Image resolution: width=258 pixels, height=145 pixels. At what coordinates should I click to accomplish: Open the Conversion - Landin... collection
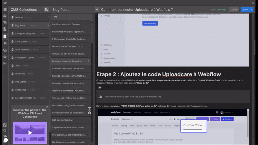29,58
